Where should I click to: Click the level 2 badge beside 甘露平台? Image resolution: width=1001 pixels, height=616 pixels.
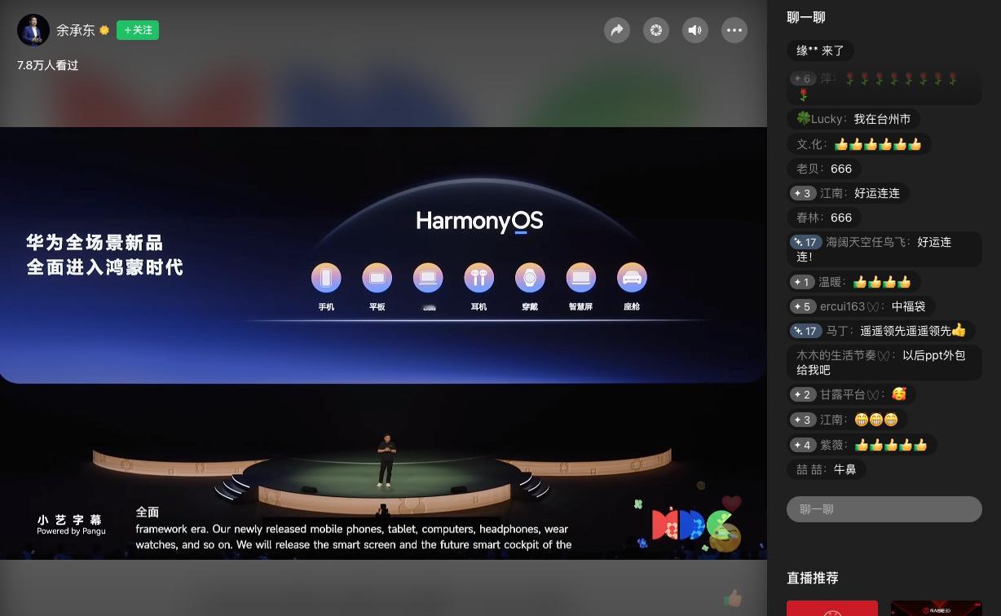pyautogui.click(x=802, y=394)
